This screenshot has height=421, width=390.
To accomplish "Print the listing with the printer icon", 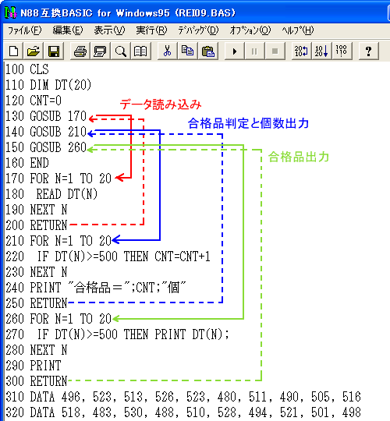I will pos(80,51).
